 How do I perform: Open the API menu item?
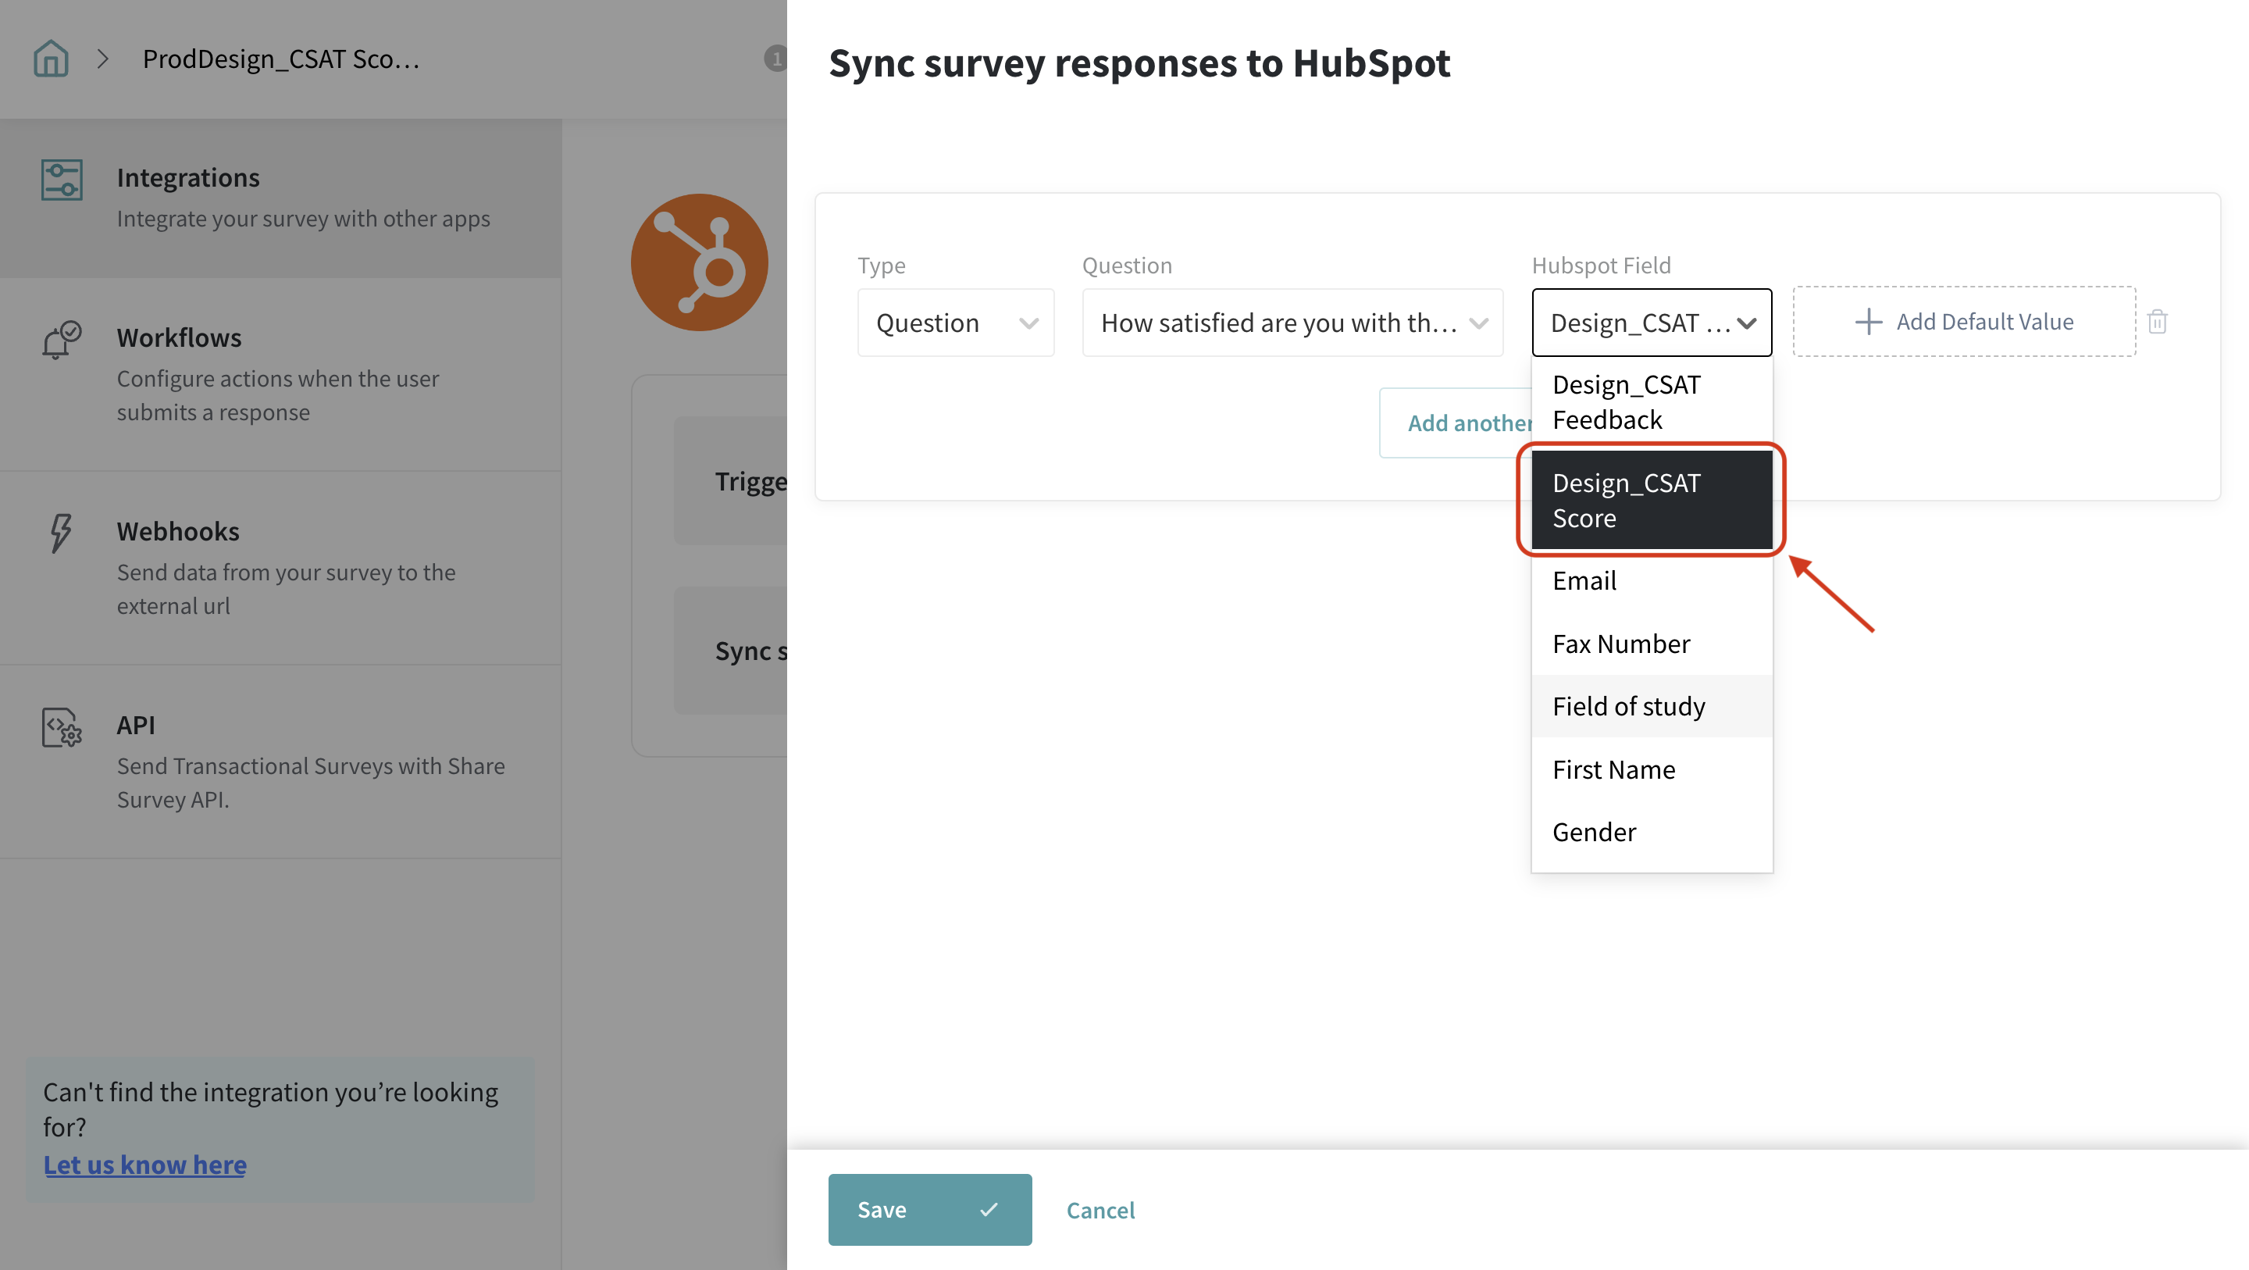pyautogui.click(x=281, y=762)
